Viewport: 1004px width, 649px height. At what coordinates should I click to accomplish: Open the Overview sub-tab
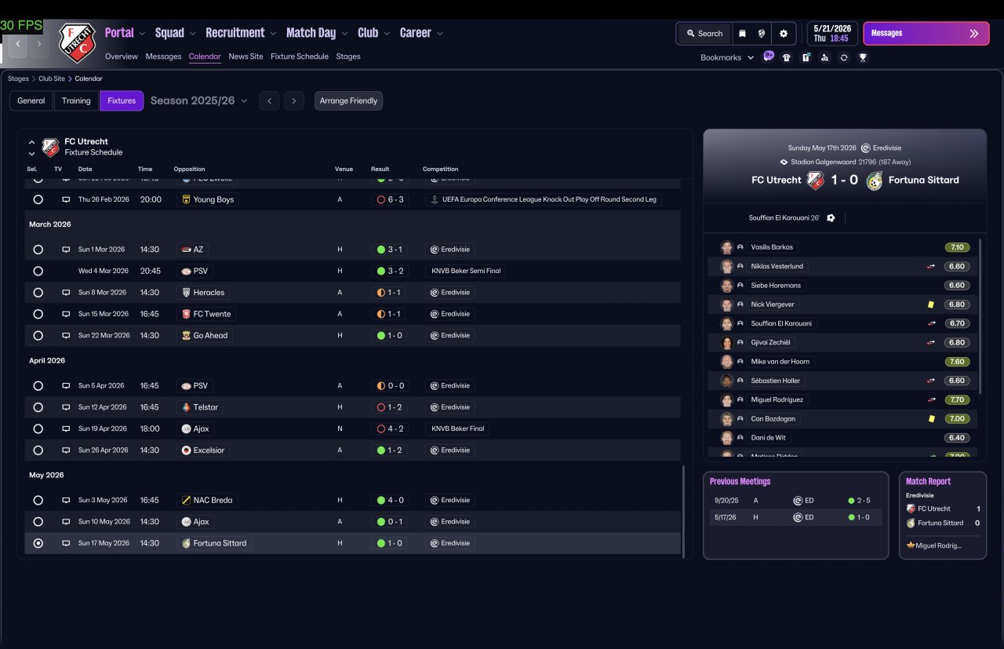(122, 57)
